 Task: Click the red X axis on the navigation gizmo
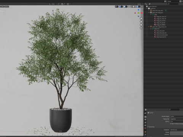point(141,13)
